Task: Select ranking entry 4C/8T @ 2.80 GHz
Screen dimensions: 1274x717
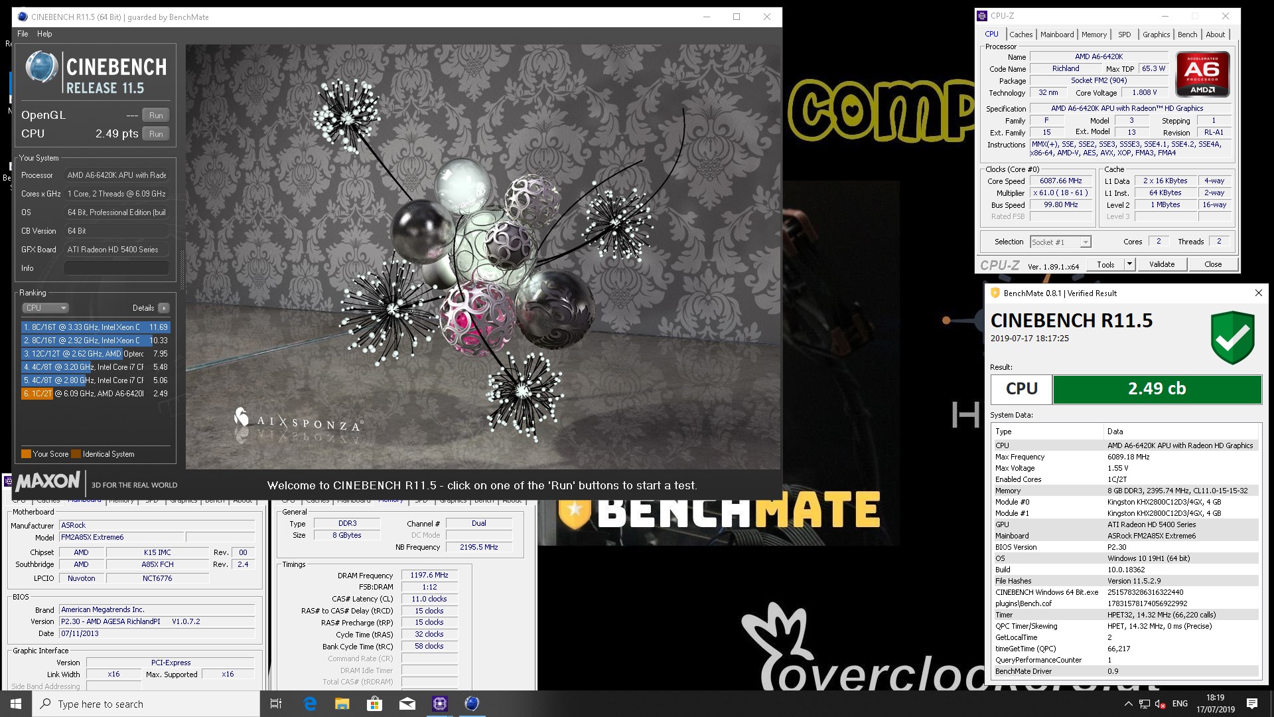Action: 96,380
